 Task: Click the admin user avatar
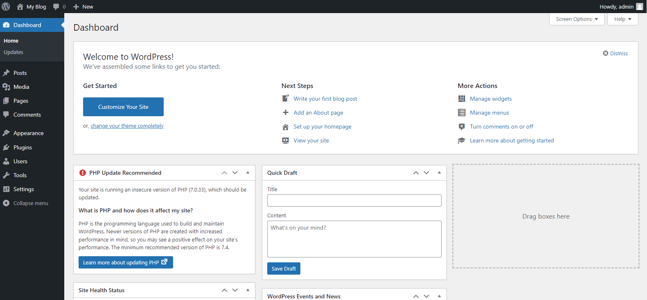(x=639, y=7)
